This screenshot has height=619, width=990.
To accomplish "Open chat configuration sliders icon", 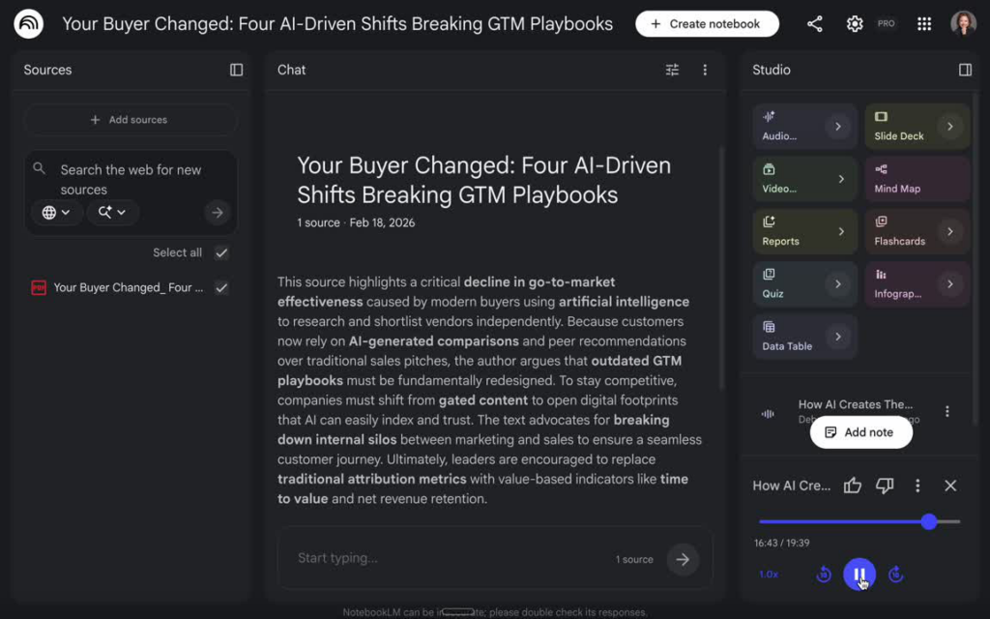I will click(x=673, y=70).
